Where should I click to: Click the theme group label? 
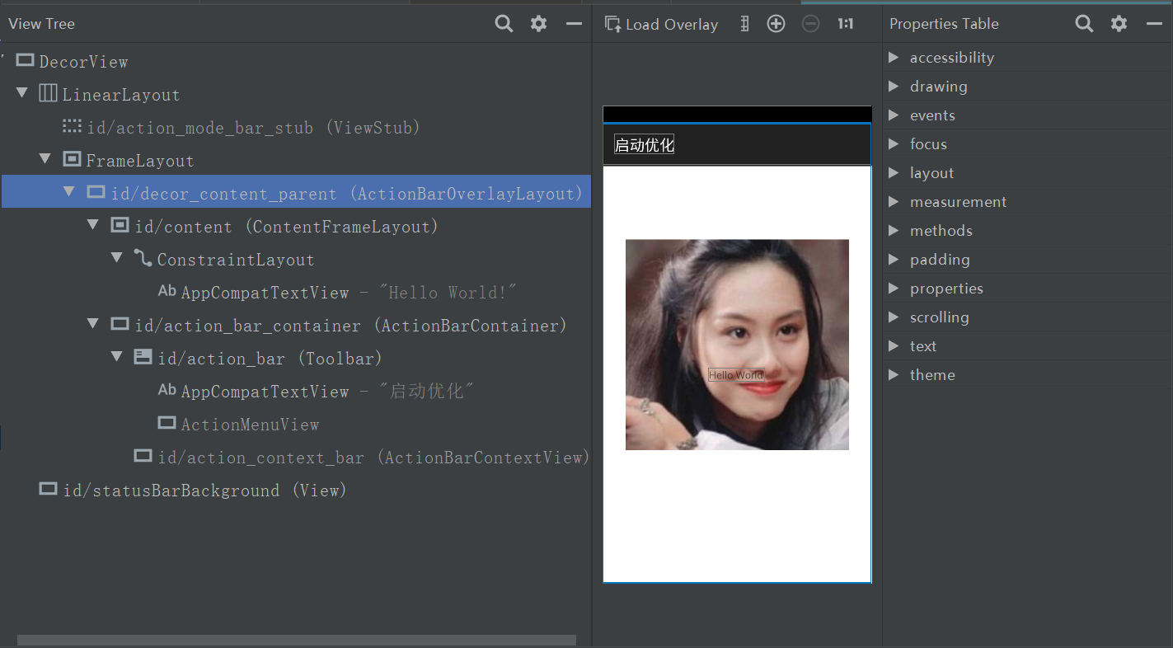point(932,375)
